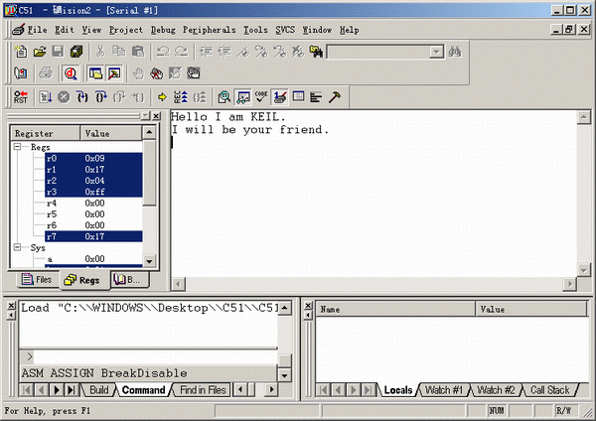Collapse the Sys tree node
Image resolution: width=596 pixels, height=421 pixels.
pos(17,247)
